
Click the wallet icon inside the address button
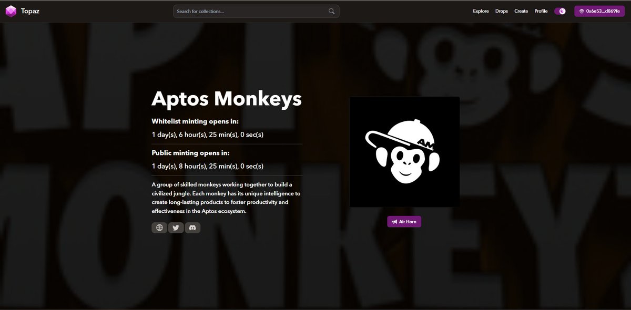583,11
